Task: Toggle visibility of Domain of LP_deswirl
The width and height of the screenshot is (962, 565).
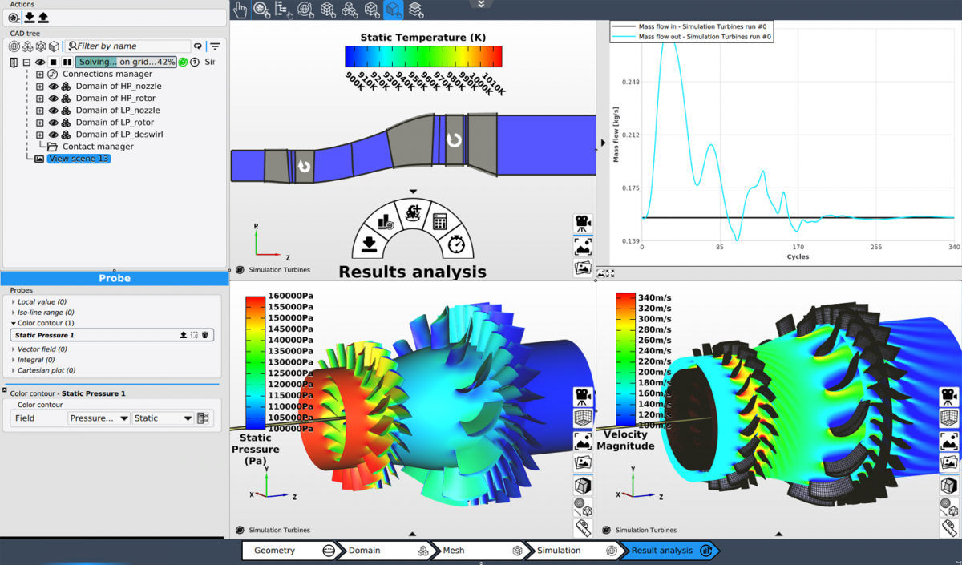Action: (54, 135)
